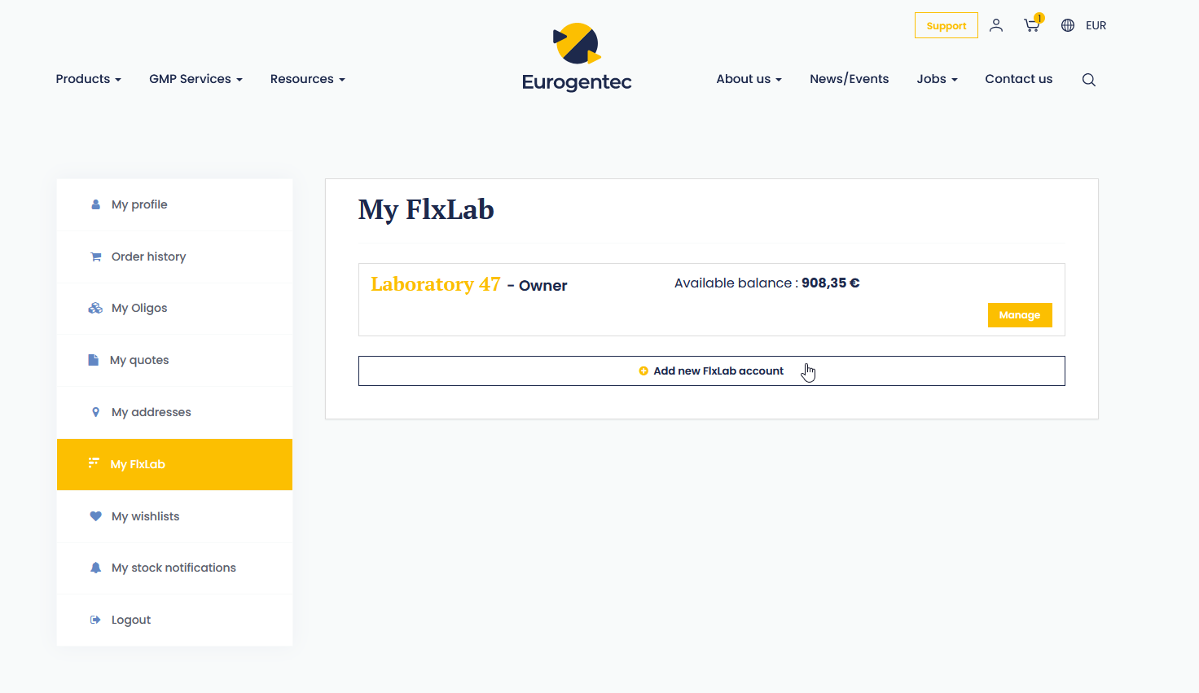This screenshot has width=1199, height=693.
Task: Click the My profile person icon
Action: point(95,204)
